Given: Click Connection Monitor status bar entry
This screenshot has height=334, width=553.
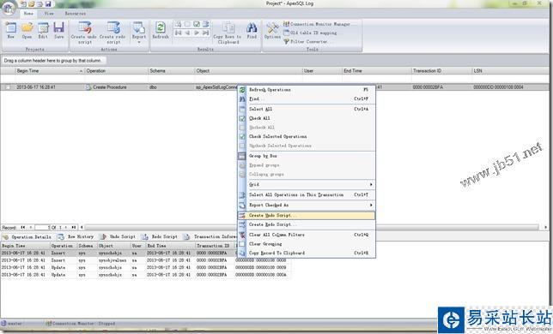Looking at the screenshot, I should [x=81, y=324].
